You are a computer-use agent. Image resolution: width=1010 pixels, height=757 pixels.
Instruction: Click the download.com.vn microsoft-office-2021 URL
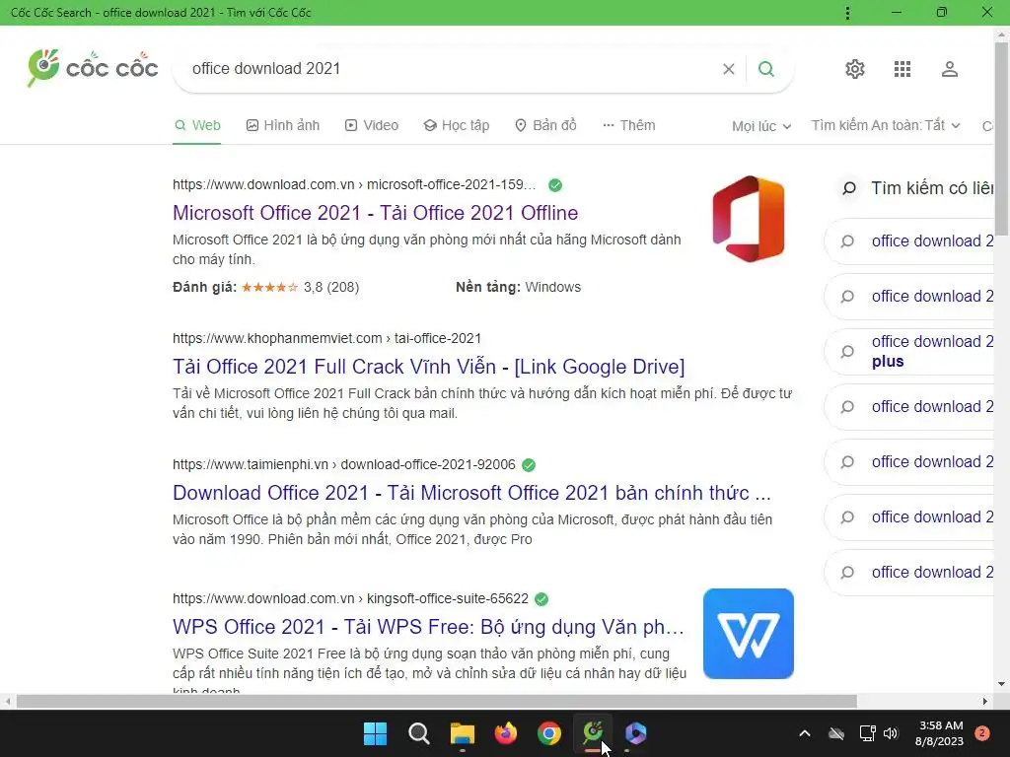point(354,185)
